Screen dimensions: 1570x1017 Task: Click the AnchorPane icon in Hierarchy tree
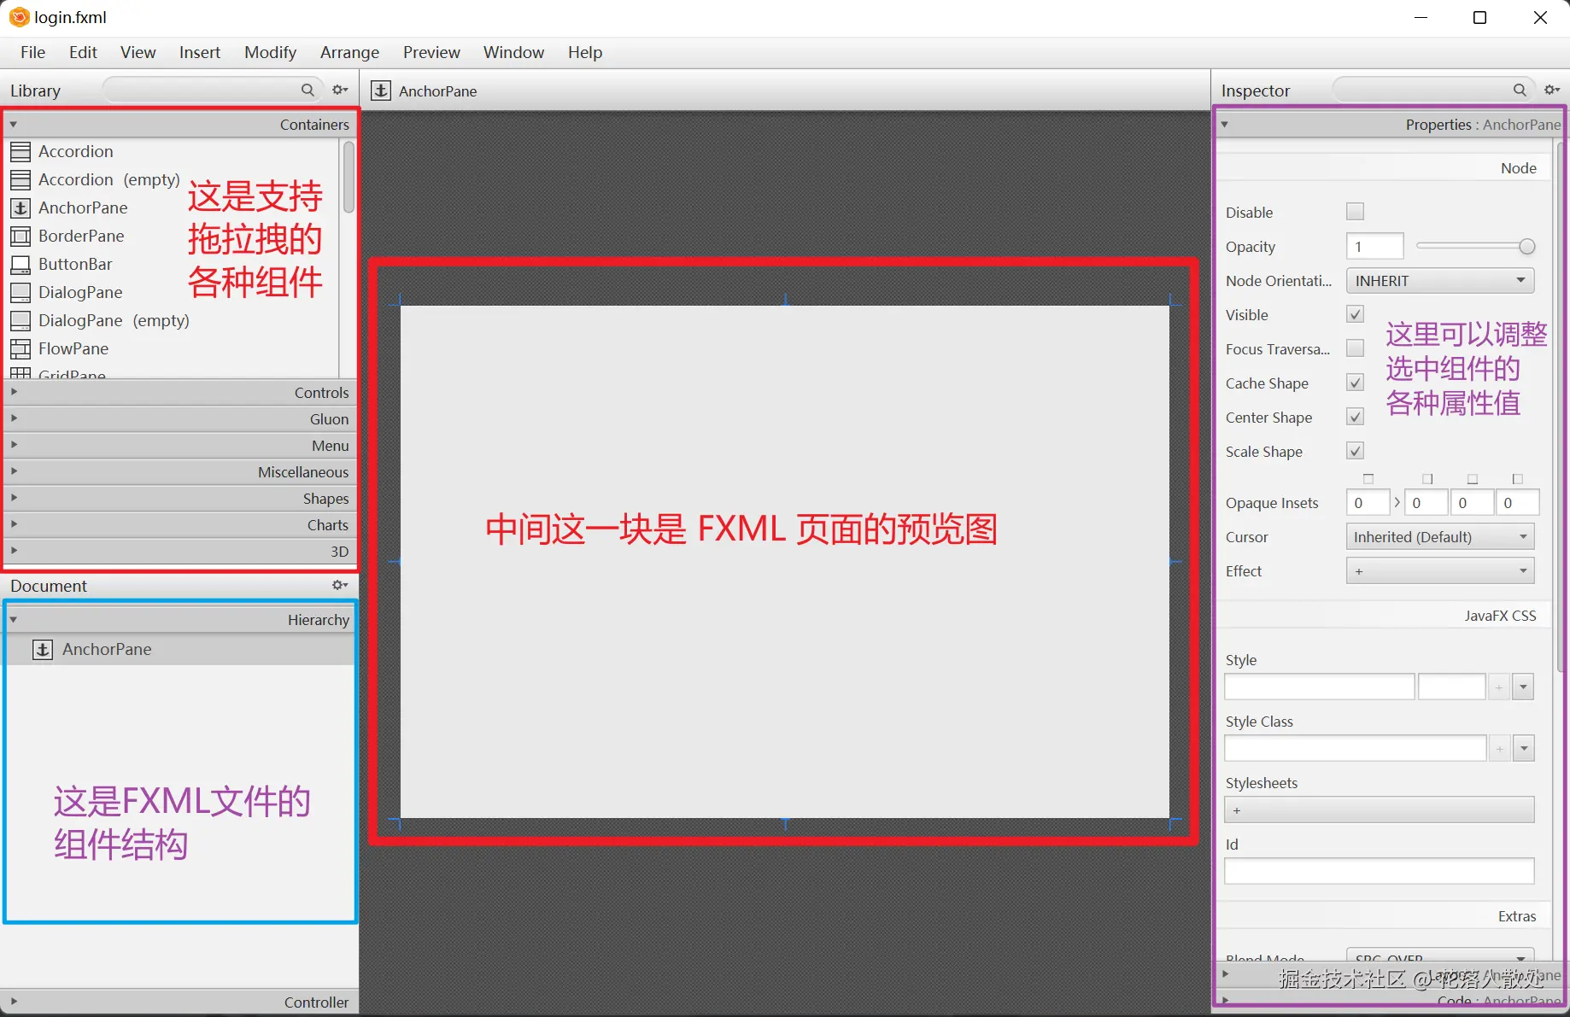(43, 650)
